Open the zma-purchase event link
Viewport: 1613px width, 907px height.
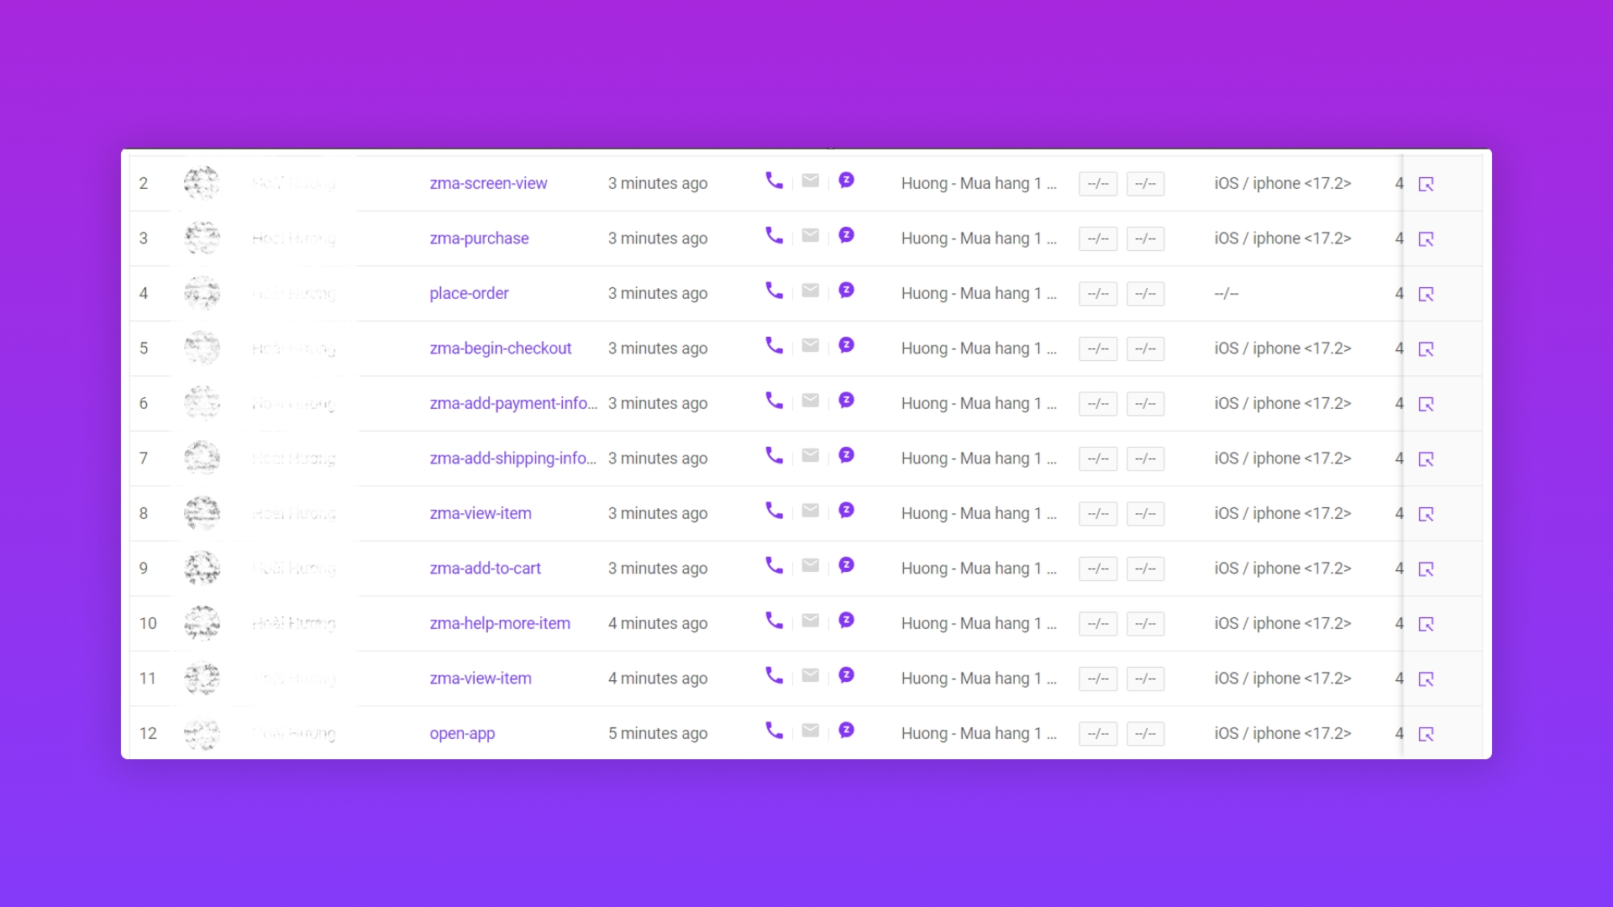click(479, 239)
